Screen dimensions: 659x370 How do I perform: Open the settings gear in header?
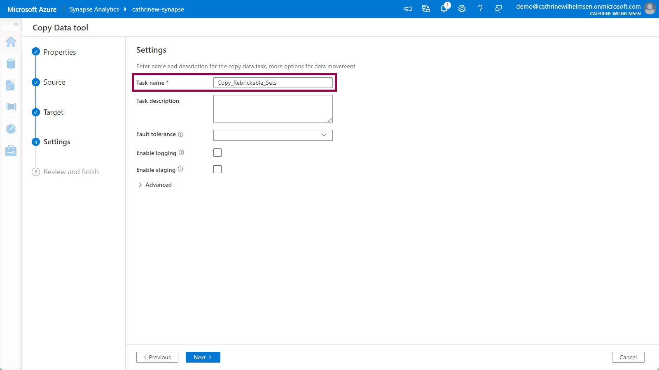pyautogui.click(x=462, y=9)
